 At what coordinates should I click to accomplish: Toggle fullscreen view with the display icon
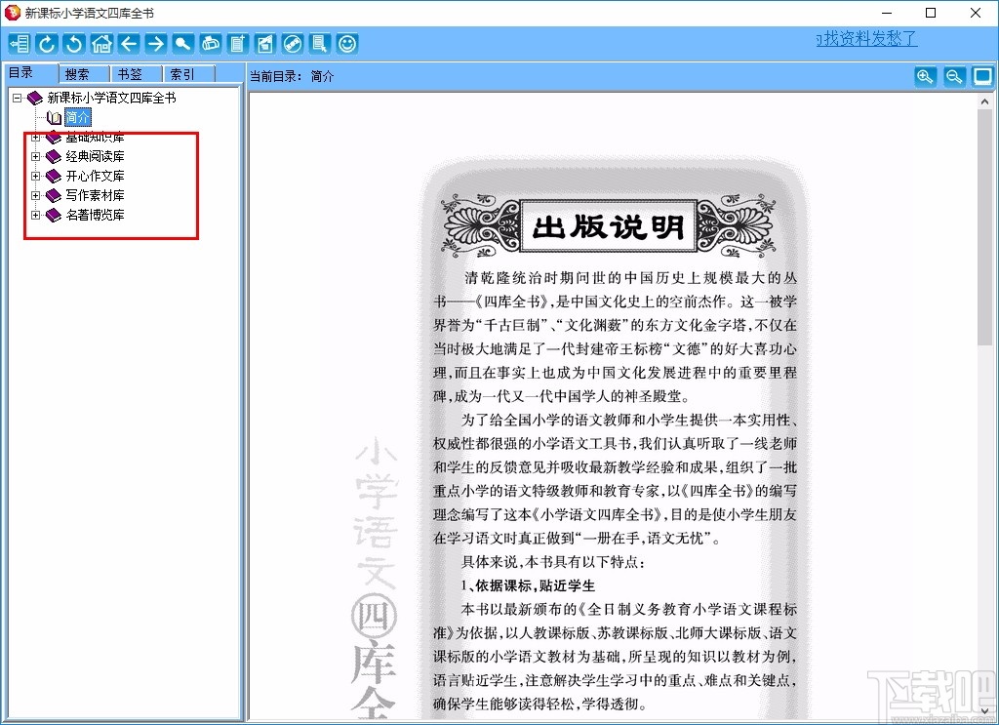pos(982,76)
